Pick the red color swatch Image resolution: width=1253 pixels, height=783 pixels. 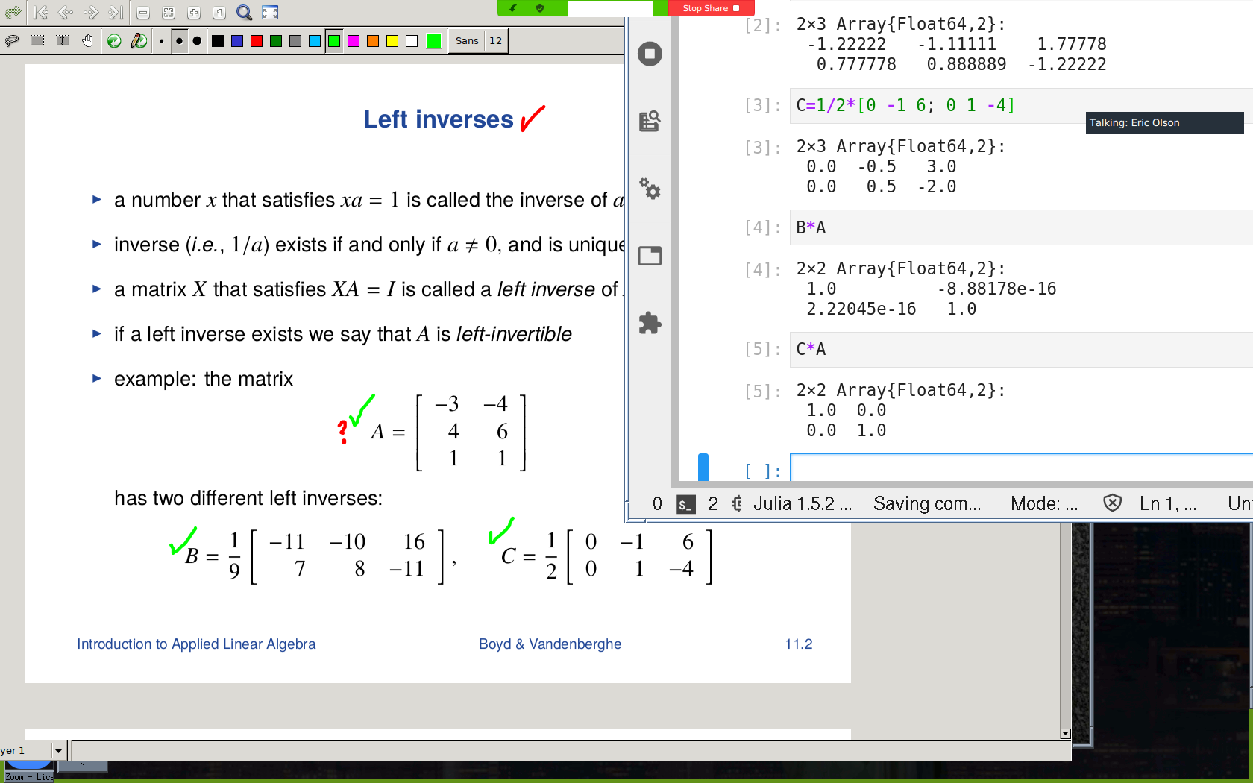257,41
